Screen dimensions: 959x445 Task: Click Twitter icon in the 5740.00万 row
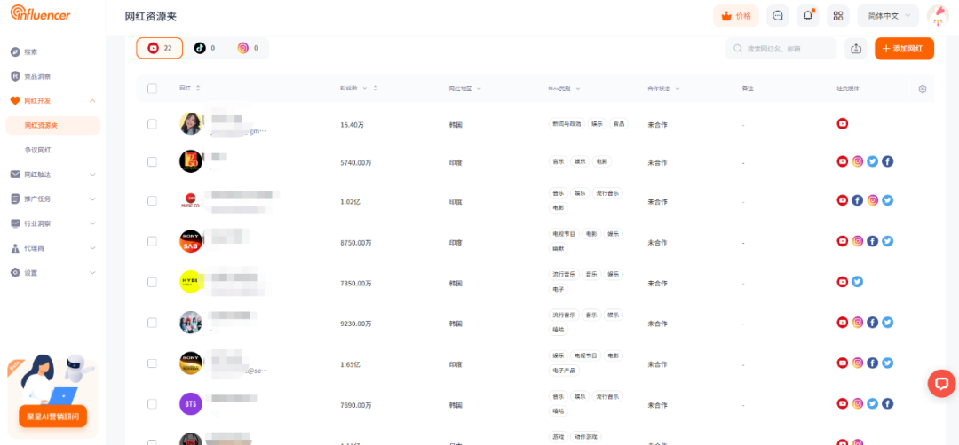coord(872,161)
